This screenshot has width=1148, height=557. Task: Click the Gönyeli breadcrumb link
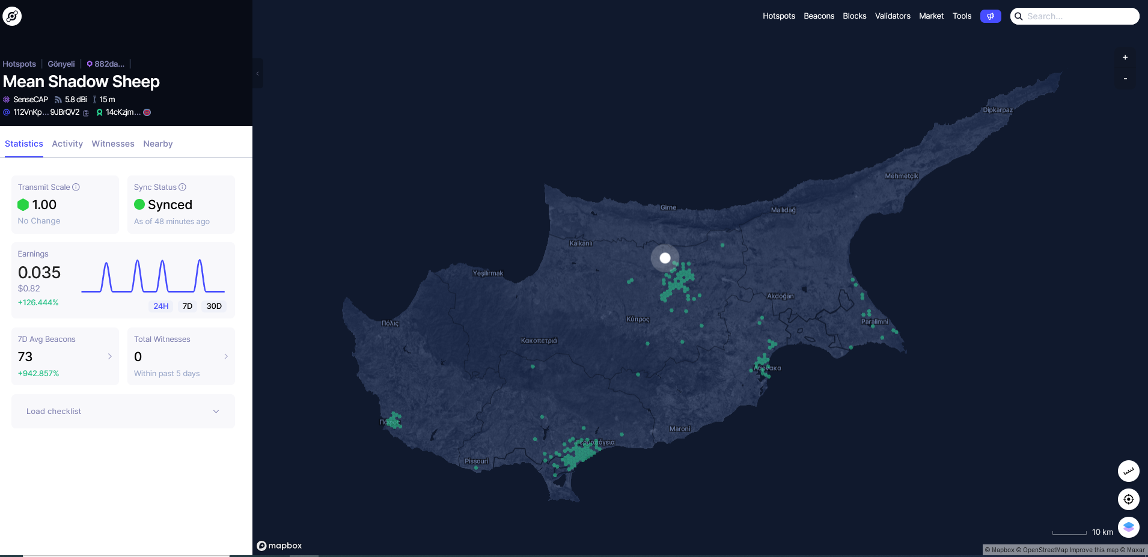tap(61, 64)
